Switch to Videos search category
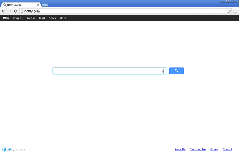 (x=31, y=18)
